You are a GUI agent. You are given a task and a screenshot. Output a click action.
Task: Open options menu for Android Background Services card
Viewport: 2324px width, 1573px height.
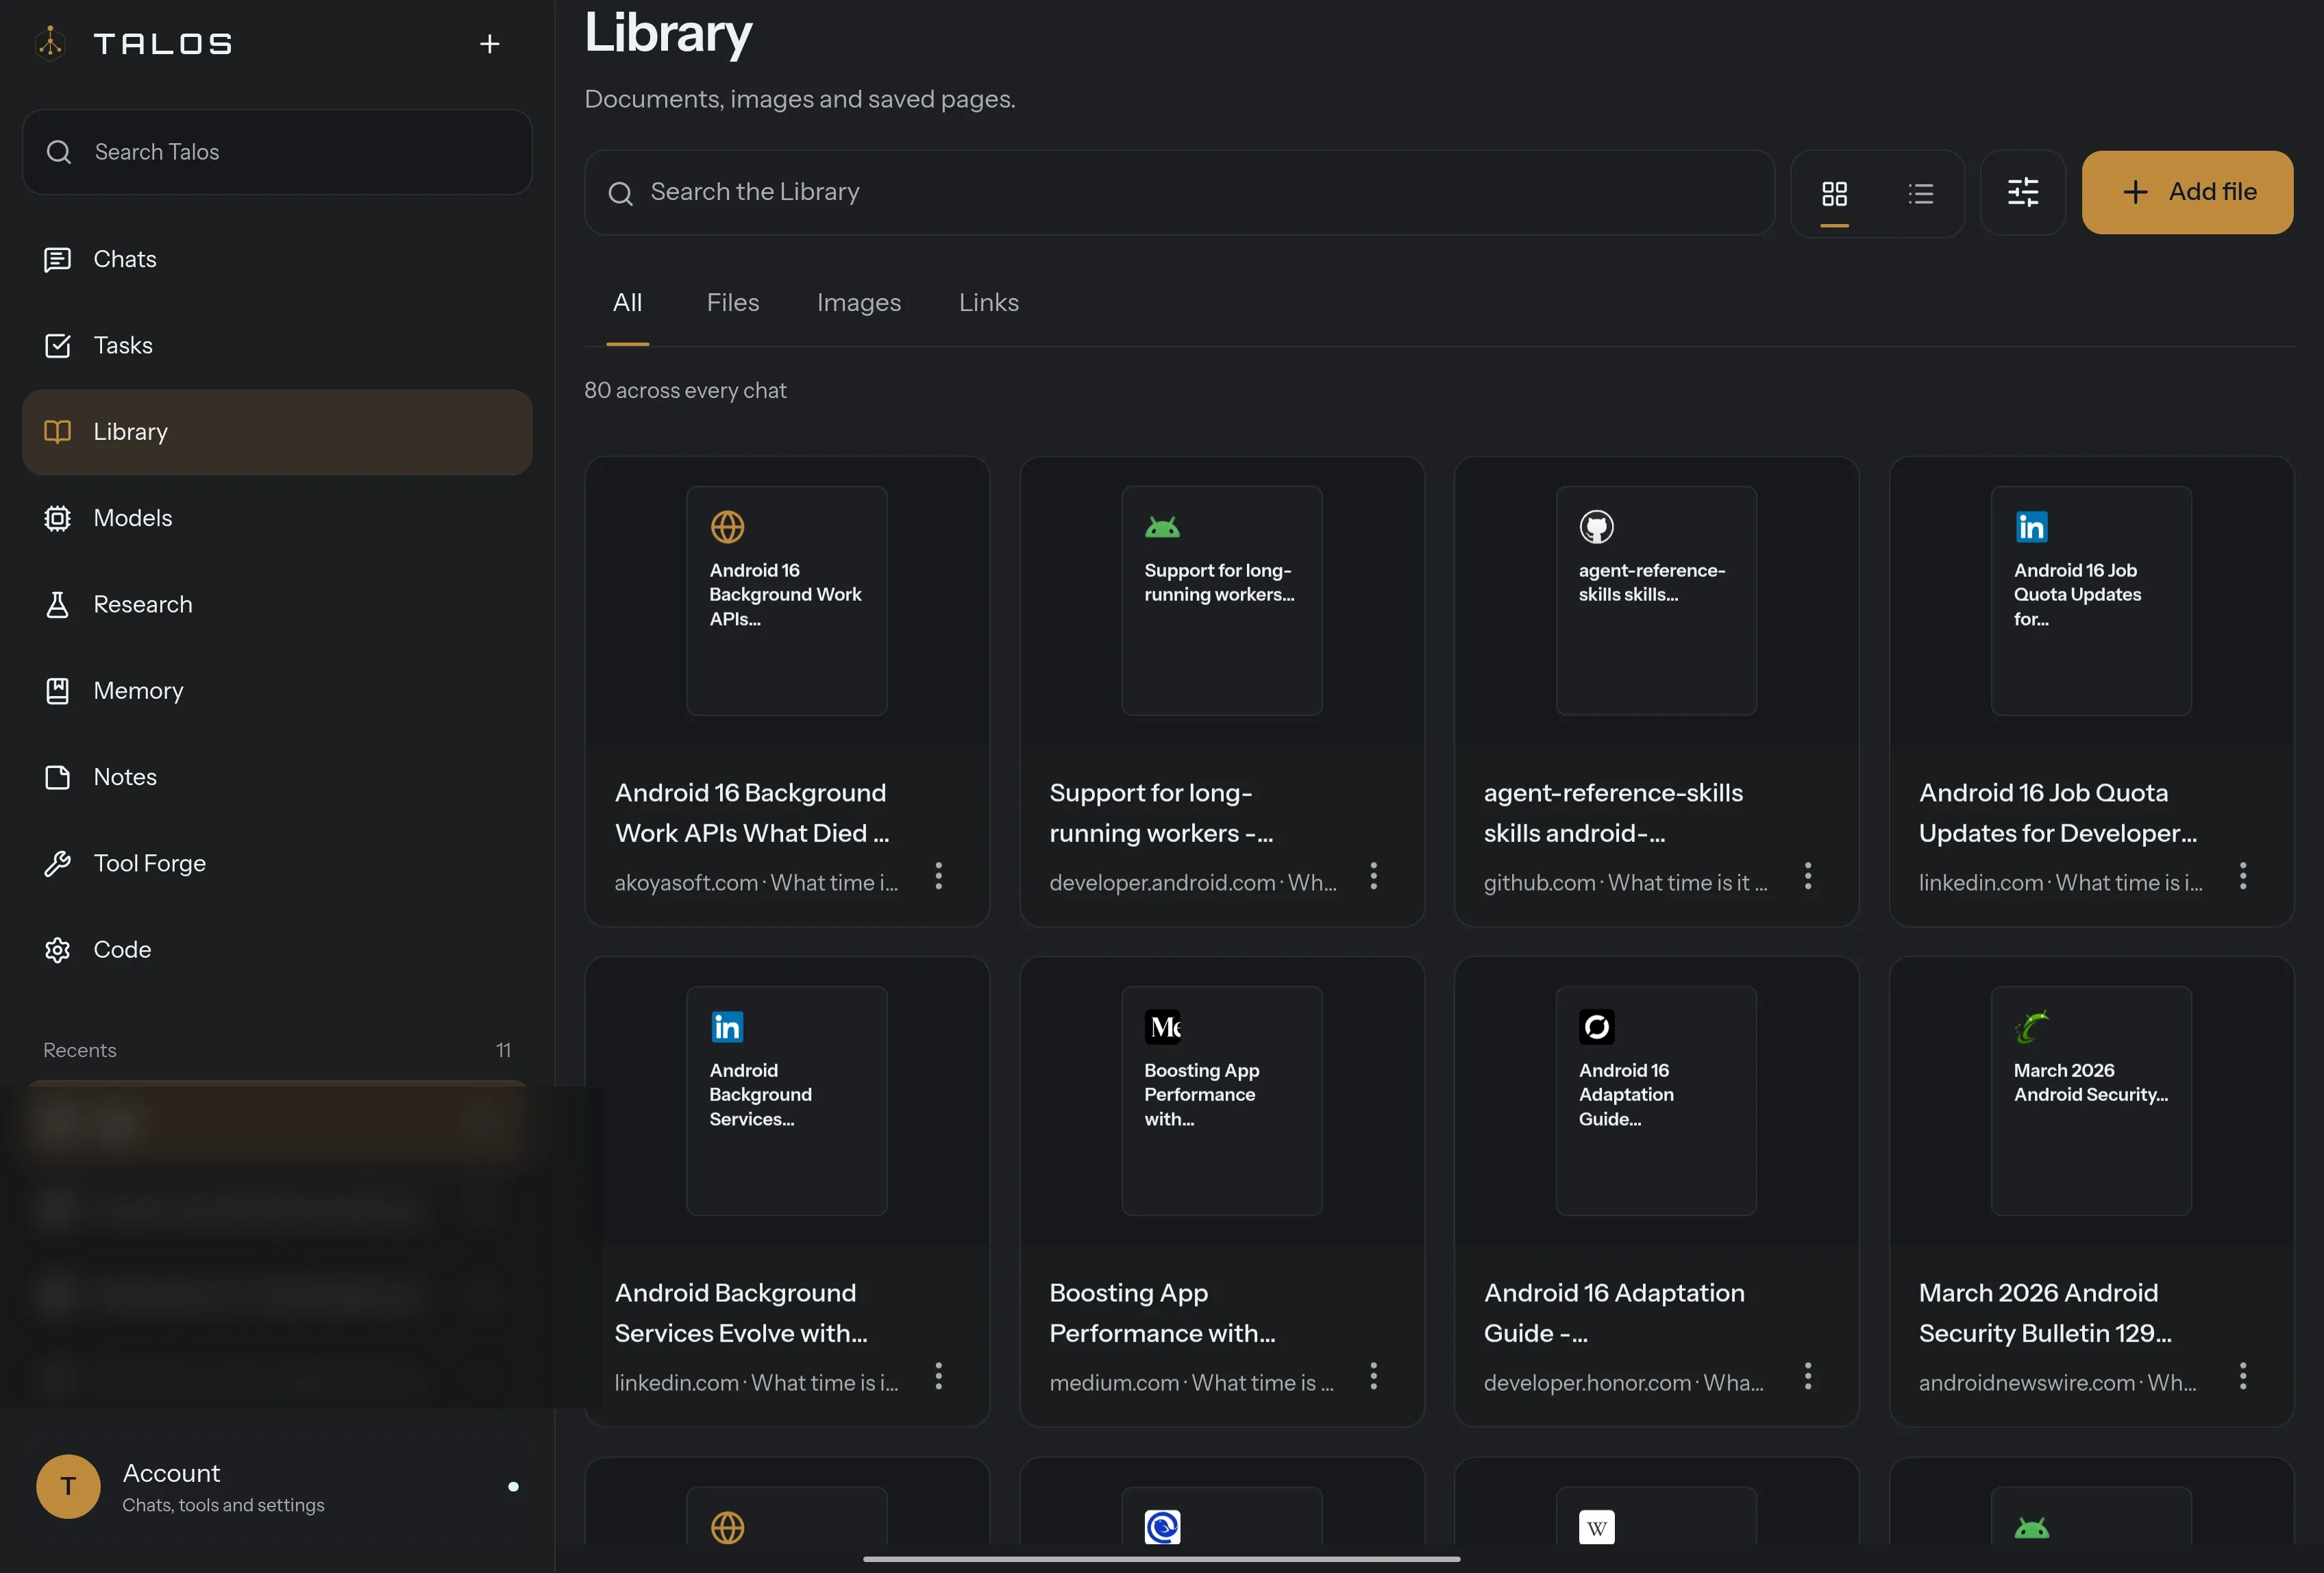point(938,1376)
